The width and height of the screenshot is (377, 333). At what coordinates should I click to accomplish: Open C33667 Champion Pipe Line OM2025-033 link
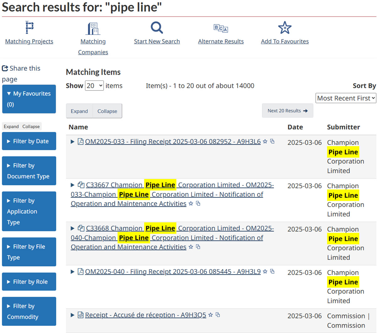pos(172,194)
